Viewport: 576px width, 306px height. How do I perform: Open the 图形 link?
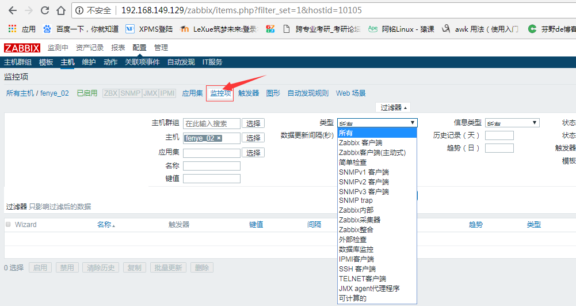(x=273, y=93)
